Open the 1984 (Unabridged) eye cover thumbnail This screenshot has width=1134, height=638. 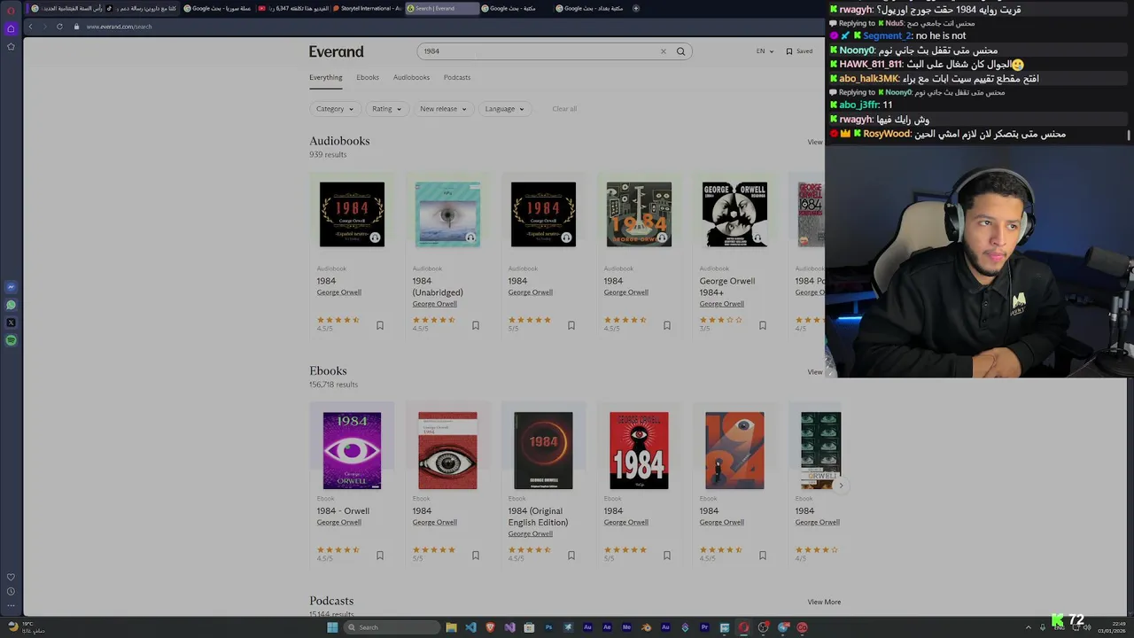tap(447, 214)
